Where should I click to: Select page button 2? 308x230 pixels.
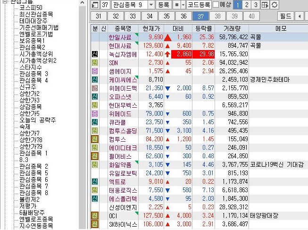pyautogui.click(x=247, y=5)
